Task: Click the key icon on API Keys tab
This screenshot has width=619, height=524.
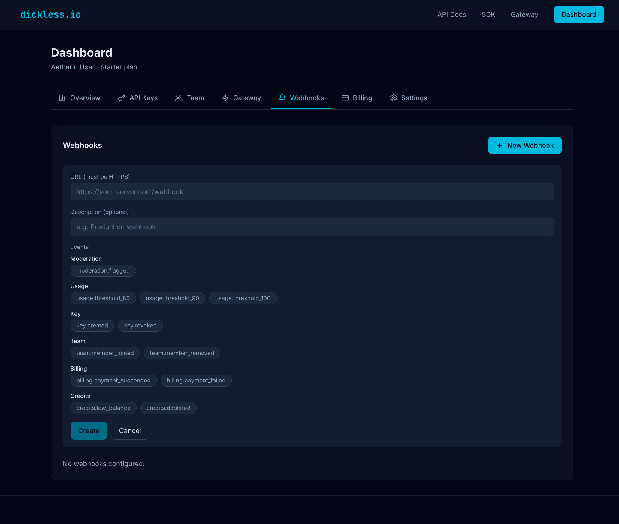Action: (x=121, y=98)
